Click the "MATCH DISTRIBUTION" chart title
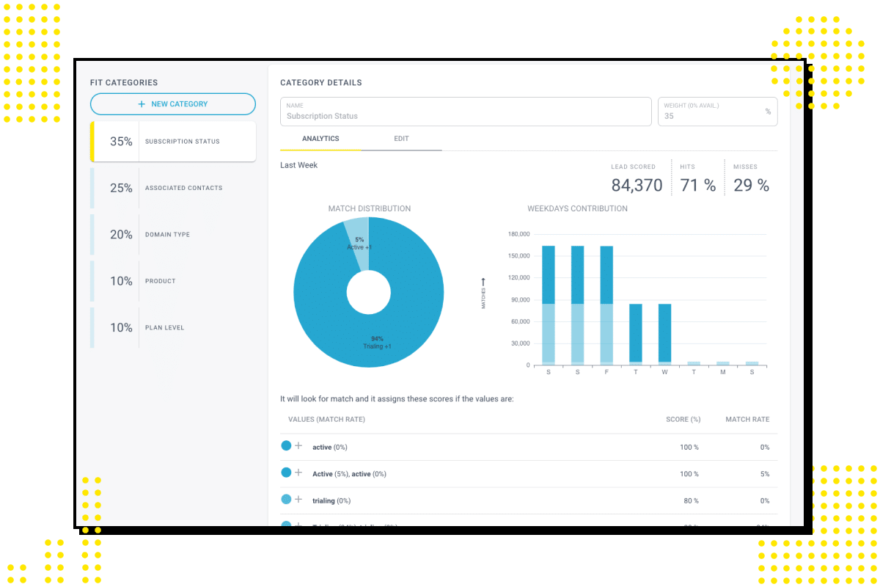 coord(370,209)
